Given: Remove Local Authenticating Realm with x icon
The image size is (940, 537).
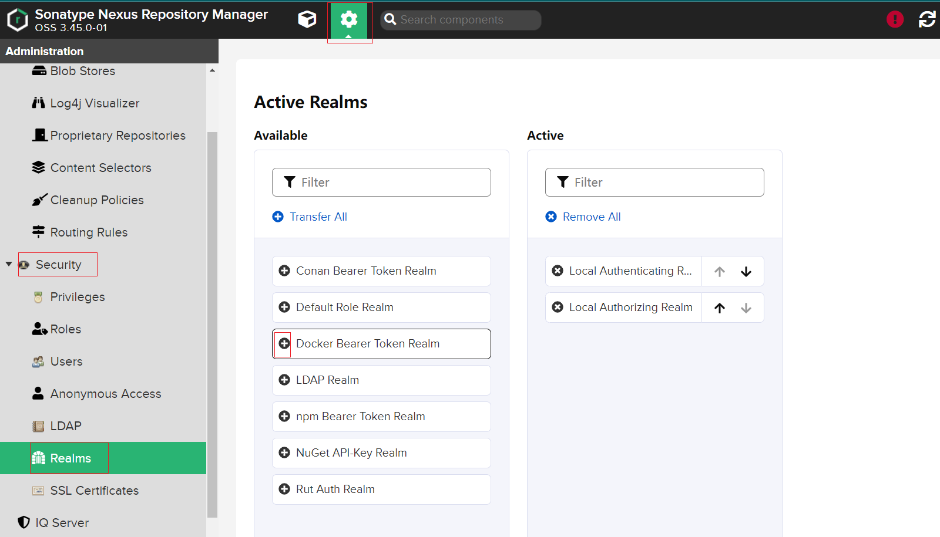Looking at the screenshot, I should tap(558, 271).
